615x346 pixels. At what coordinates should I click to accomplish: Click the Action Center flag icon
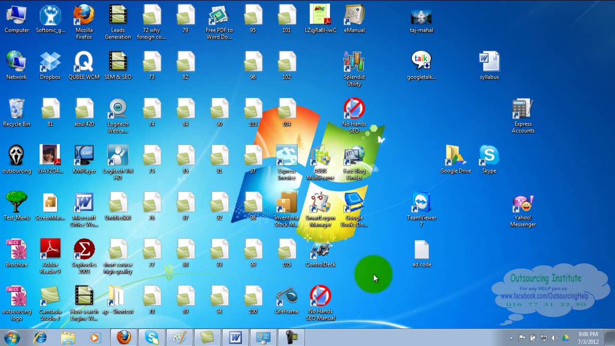coord(521,338)
